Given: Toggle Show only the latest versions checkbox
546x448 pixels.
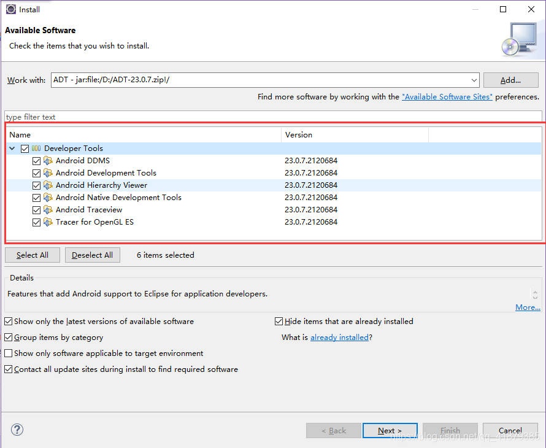Looking at the screenshot, I should click(x=9, y=321).
